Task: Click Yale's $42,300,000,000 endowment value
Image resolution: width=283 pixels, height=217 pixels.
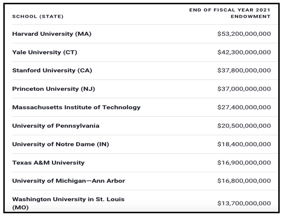Action: point(244,52)
